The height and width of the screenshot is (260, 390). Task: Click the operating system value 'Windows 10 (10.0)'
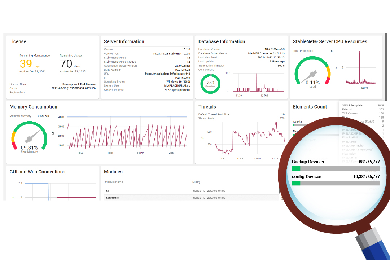[178, 81]
